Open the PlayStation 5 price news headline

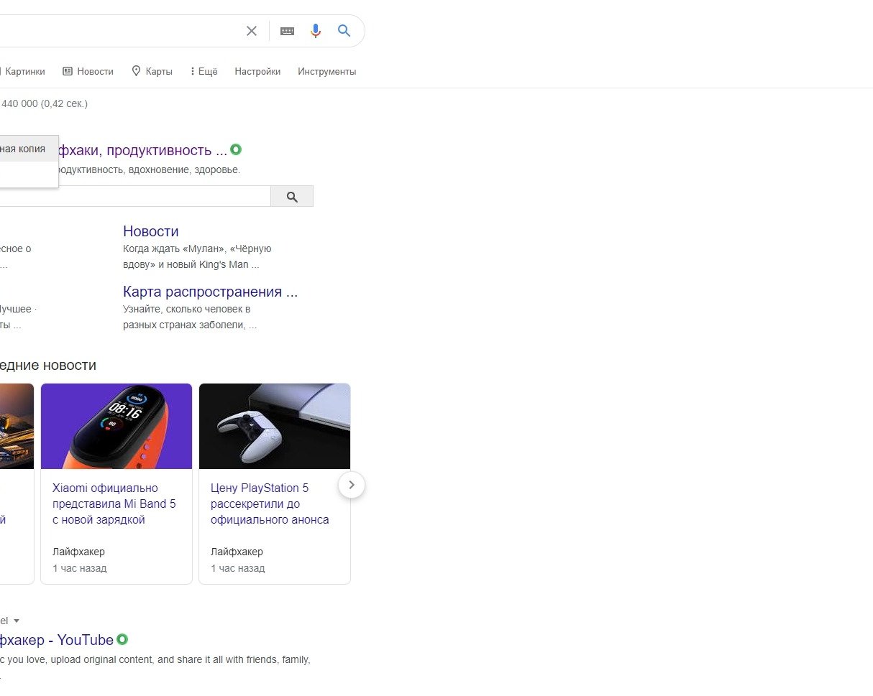pyautogui.click(x=270, y=504)
